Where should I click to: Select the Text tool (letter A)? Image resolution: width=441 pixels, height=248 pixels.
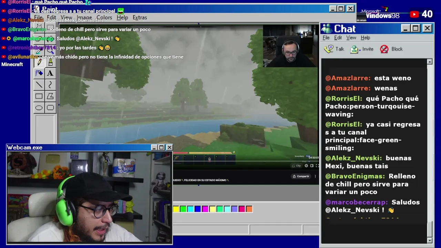click(50, 73)
